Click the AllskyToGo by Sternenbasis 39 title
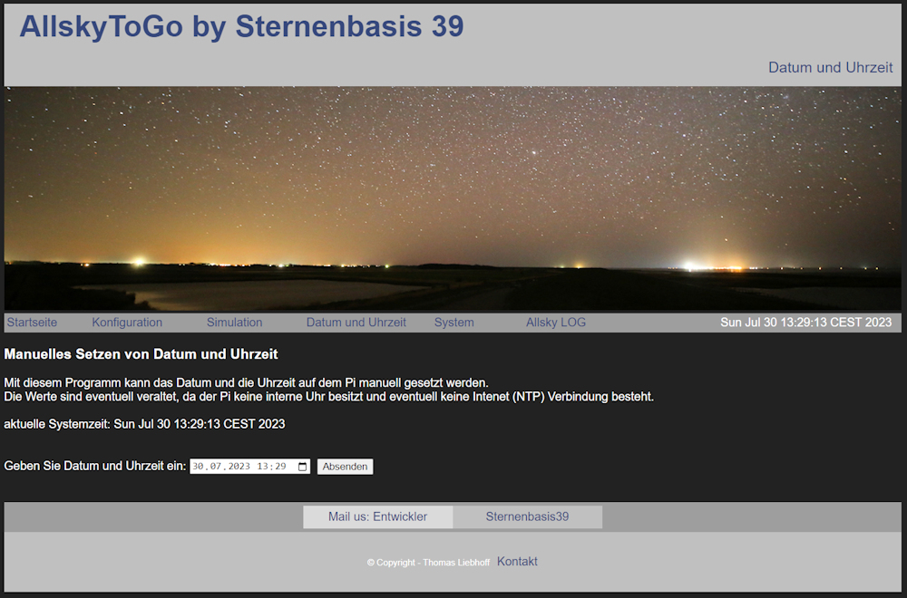 coord(242,26)
